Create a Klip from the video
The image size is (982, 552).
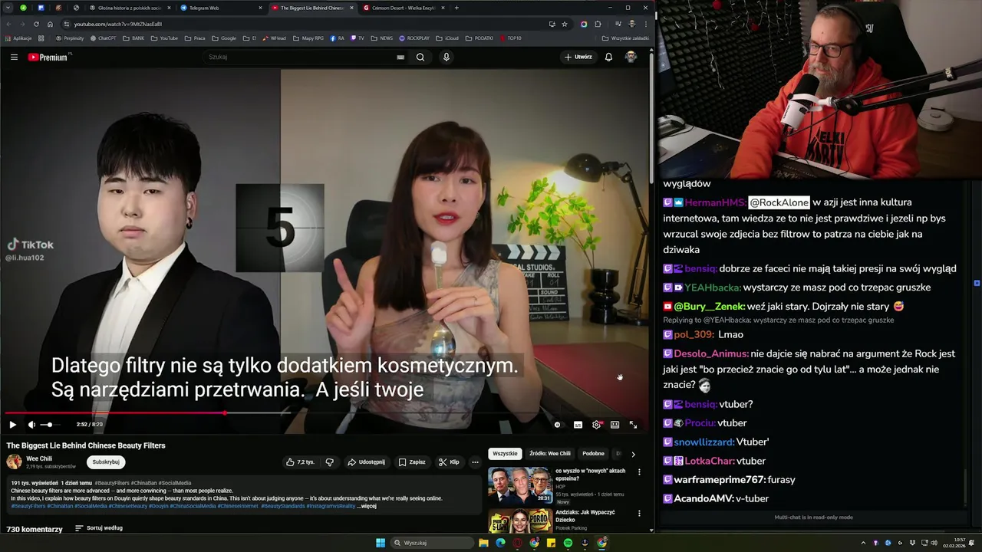click(449, 462)
